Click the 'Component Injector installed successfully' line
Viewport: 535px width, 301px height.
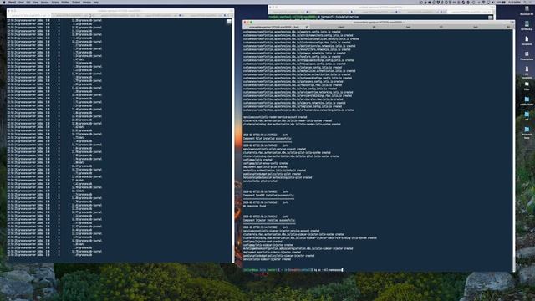point(269,220)
